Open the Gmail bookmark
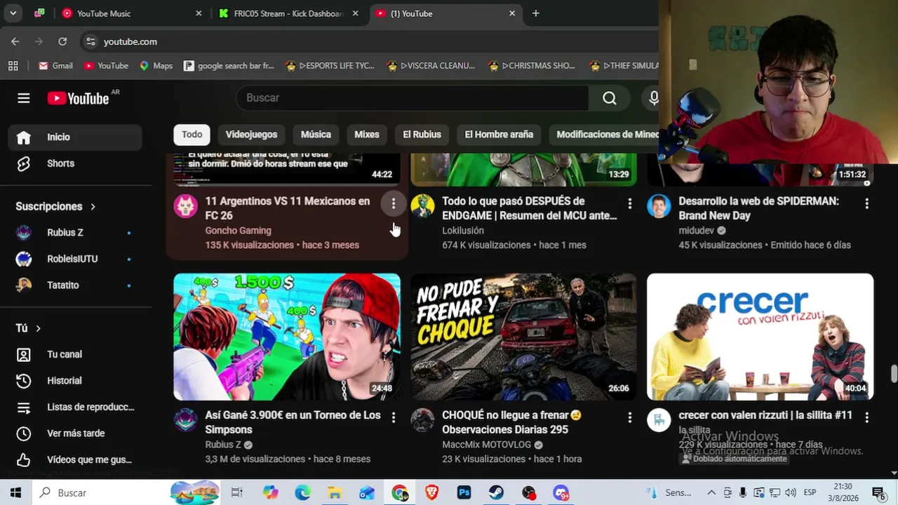Screen dimensions: 898x505 55,65
